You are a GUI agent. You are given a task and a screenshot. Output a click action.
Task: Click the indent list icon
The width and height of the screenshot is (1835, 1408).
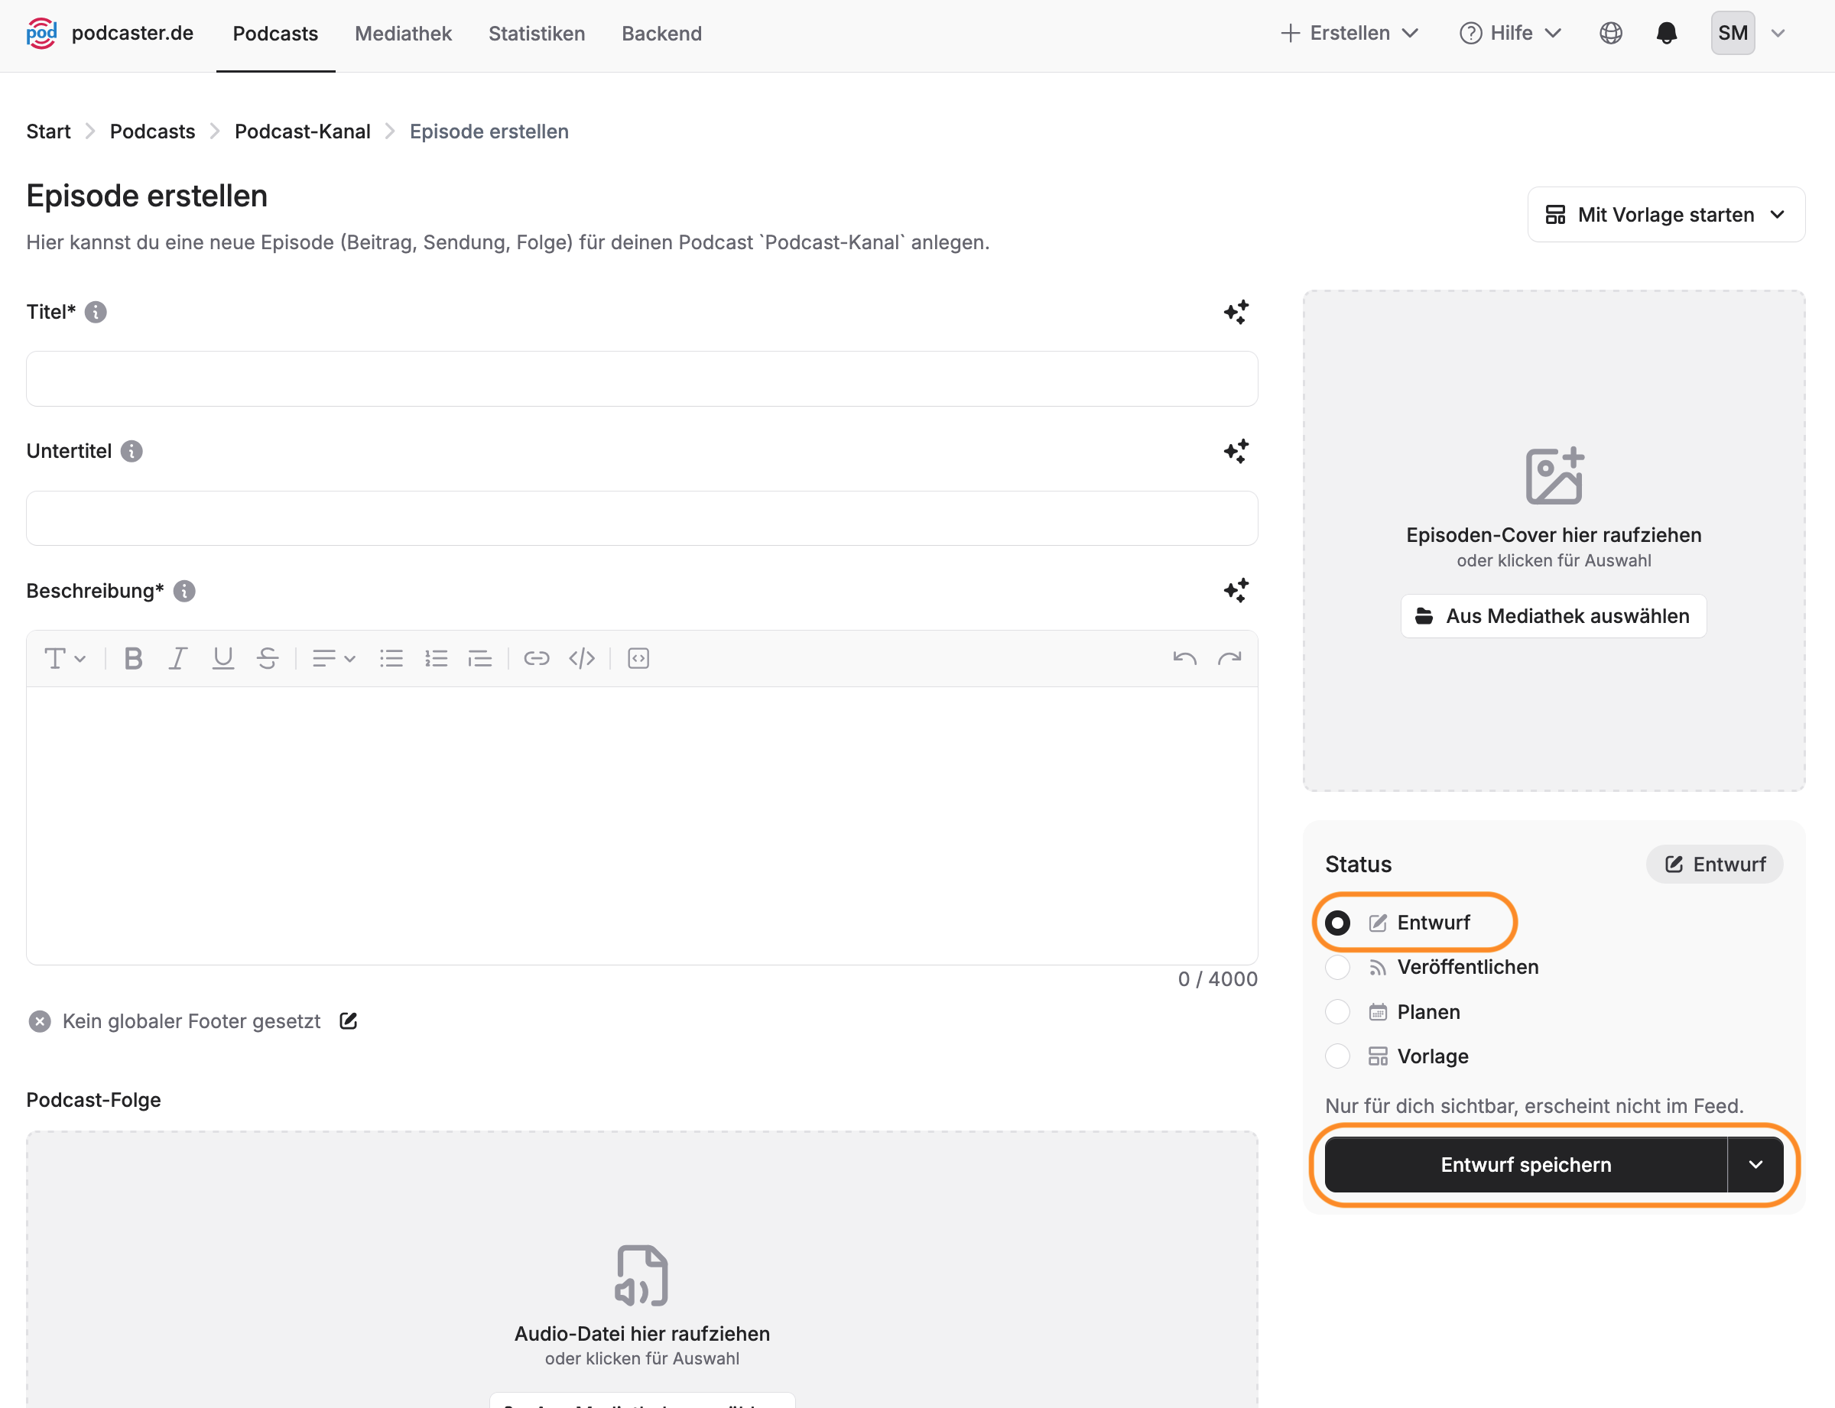coord(480,659)
